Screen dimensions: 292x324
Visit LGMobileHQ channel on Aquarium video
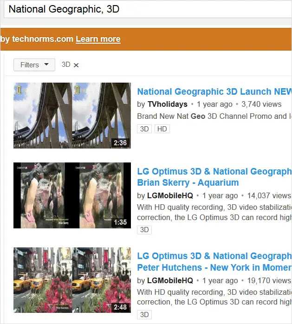[170, 195]
